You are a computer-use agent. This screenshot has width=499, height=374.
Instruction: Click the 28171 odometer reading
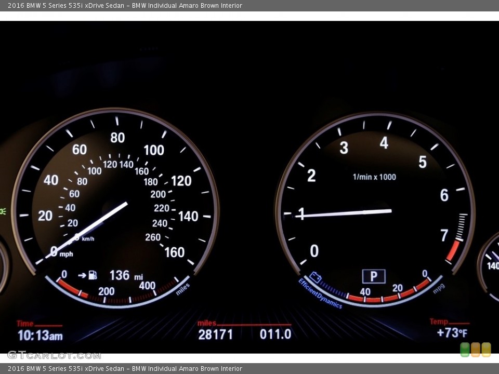215,335
